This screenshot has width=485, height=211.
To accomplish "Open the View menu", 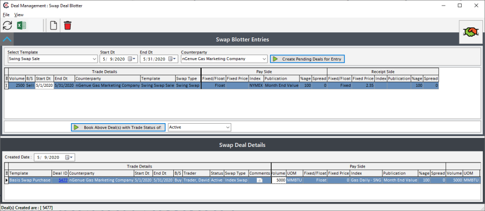I will point(19,15).
